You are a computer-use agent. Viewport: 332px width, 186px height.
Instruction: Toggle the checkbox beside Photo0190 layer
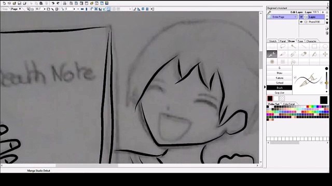click(x=306, y=22)
